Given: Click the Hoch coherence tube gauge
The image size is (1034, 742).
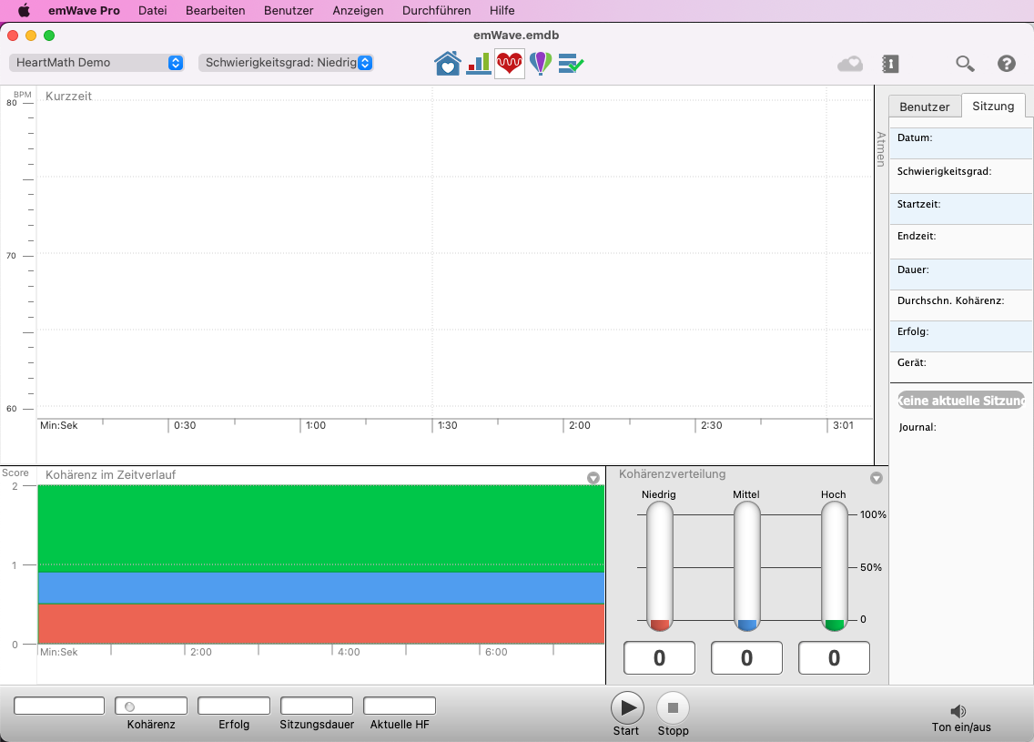Looking at the screenshot, I should click(834, 566).
